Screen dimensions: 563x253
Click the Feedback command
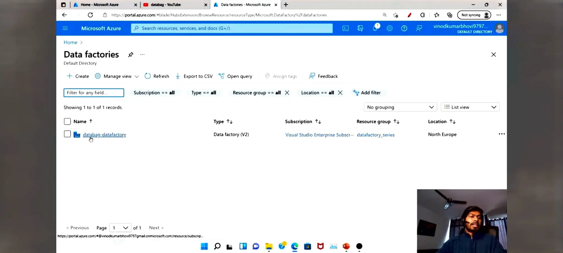tap(323, 76)
